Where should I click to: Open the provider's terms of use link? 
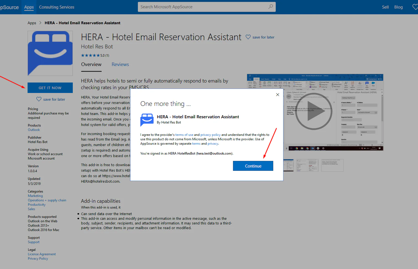pos(184,135)
